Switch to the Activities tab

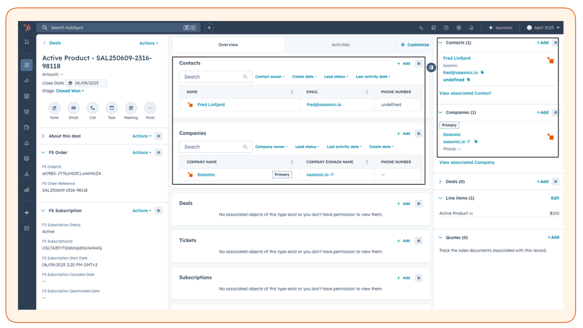(340, 44)
